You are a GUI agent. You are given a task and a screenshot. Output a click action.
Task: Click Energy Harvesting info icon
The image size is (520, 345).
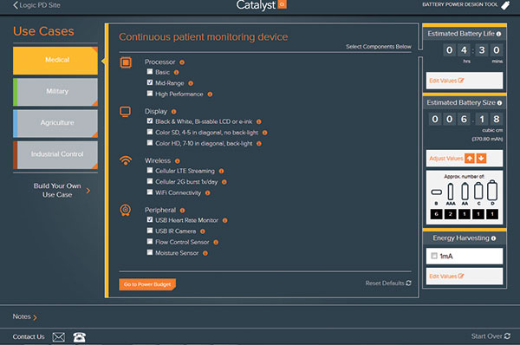493,238
